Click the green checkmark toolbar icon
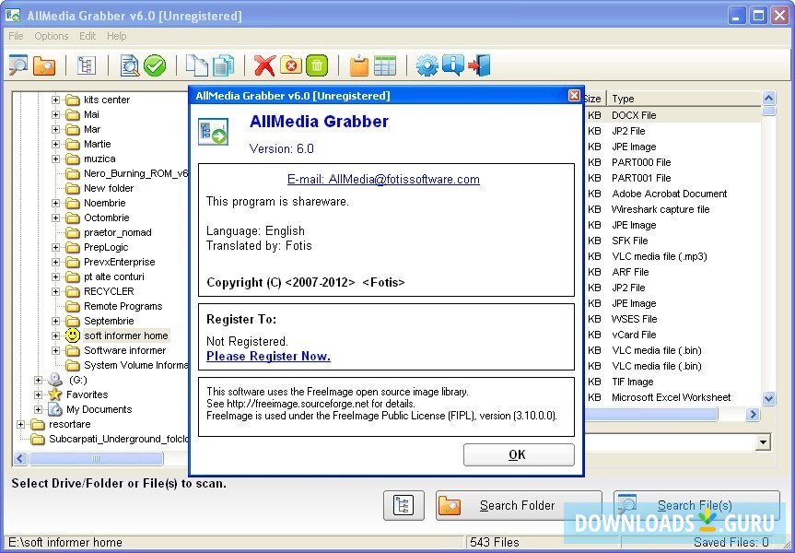The height and width of the screenshot is (553, 795). coord(155,66)
